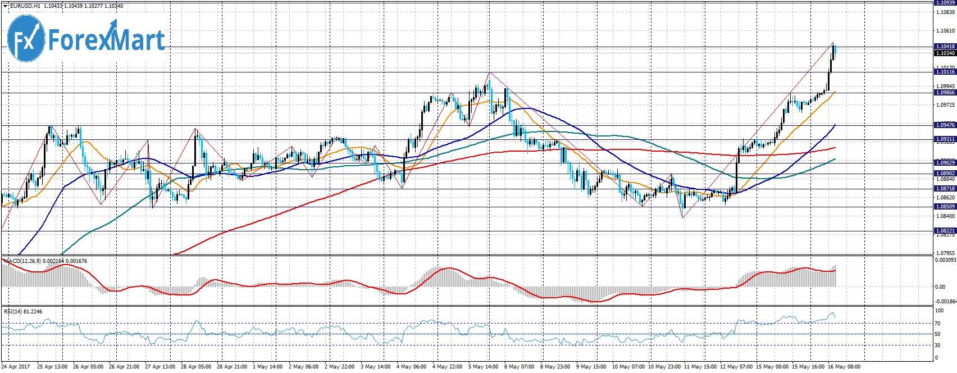Click the time axis label 24 Apr 2017
The height and width of the screenshot is (373, 957).
[16, 367]
